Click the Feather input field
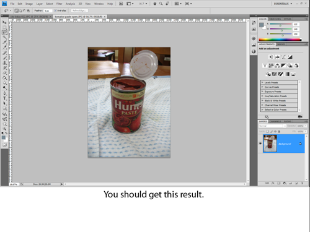Screen dimensions: 310x232 pos(48,11)
